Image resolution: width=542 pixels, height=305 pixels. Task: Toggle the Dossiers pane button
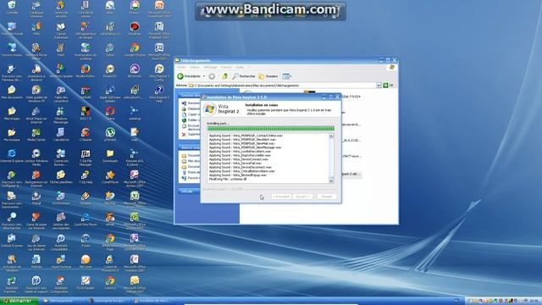(x=268, y=76)
